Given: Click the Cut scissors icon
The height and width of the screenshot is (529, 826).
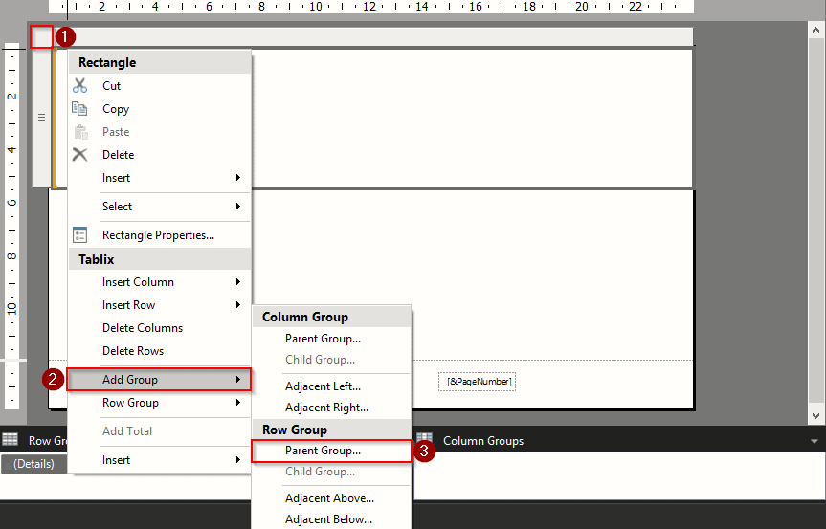Looking at the screenshot, I should [79, 85].
